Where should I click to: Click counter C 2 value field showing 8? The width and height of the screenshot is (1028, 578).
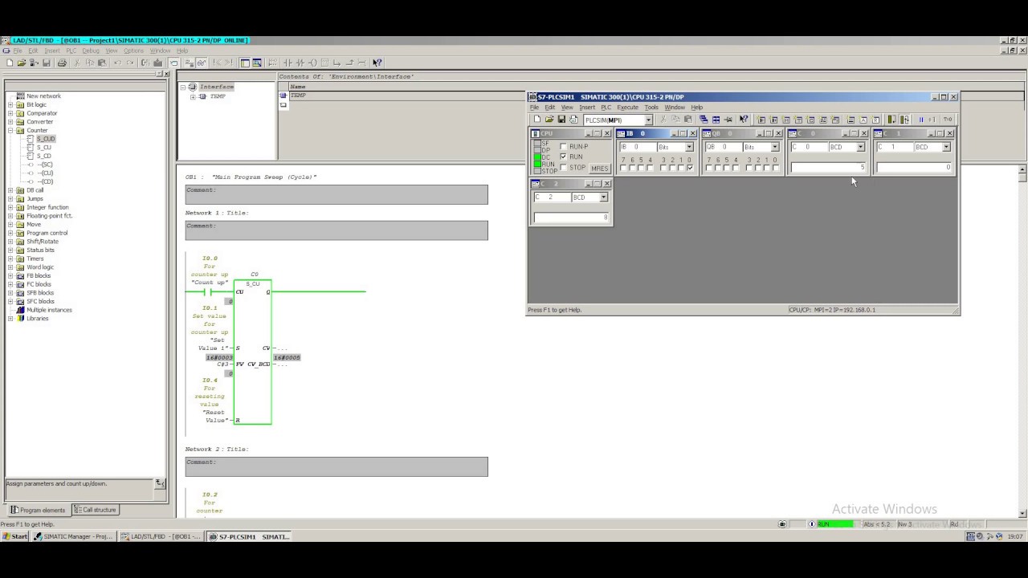click(x=572, y=218)
